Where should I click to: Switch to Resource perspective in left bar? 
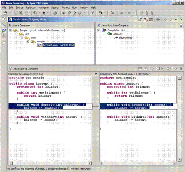tap(3, 25)
